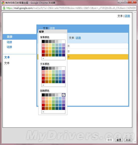Click 链接 in the light blue preview area
Screen dimensions: 138x145
tap(78, 38)
